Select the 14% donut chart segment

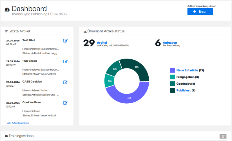click(x=115, y=69)
